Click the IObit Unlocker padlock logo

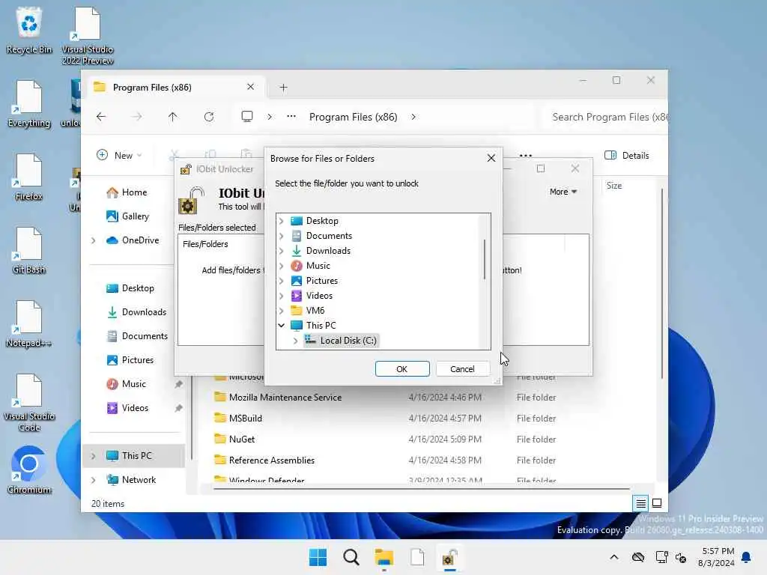[192, 201]
